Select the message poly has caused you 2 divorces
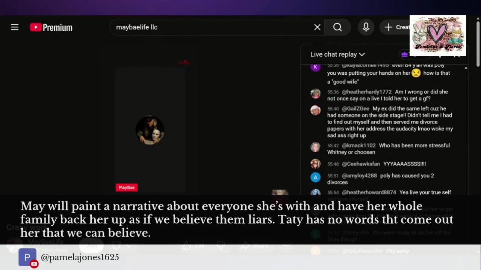Screen dimensions: 481x270 pyautogui.click(x=381, y=179)
